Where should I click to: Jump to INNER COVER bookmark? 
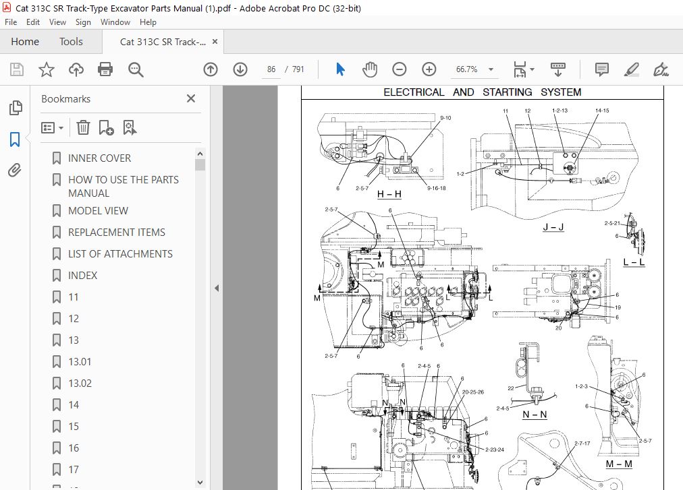tap(99, 158)
